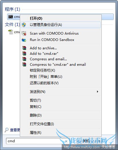
Task: Click the 关机 shutdown button
Action: point(86,141)
